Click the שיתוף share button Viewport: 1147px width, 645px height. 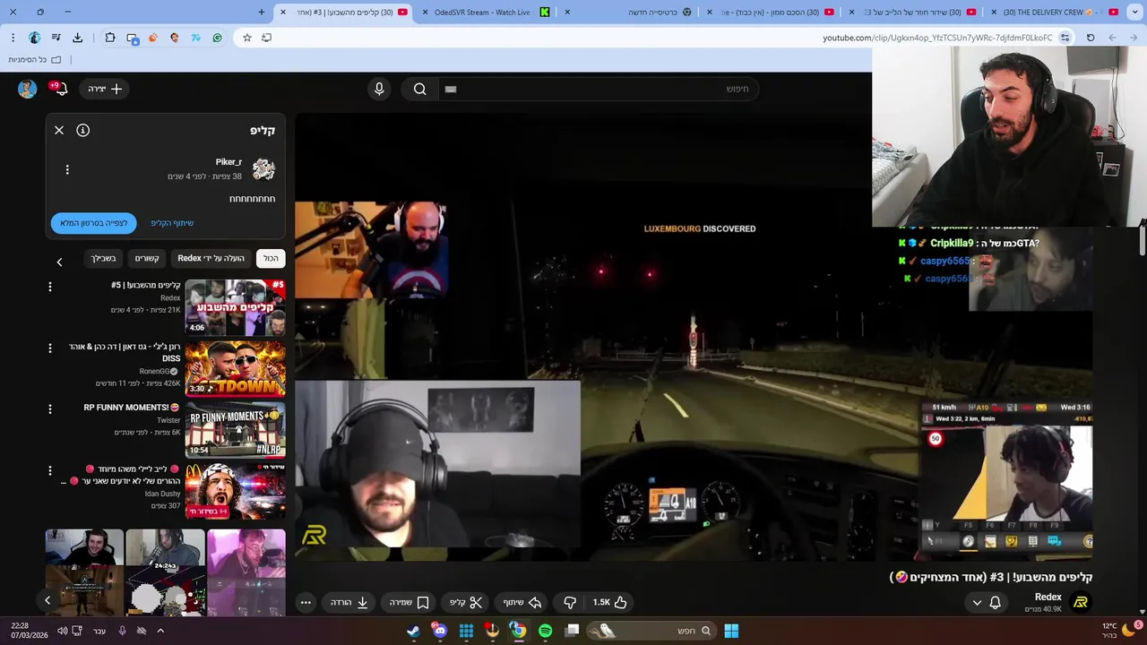522,602
